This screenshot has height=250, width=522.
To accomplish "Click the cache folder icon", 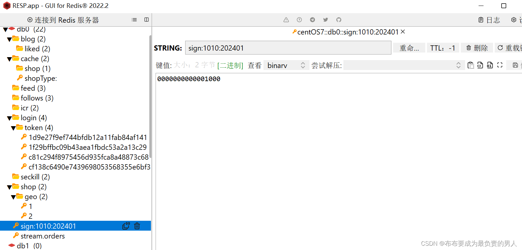I will pos(15,58).
